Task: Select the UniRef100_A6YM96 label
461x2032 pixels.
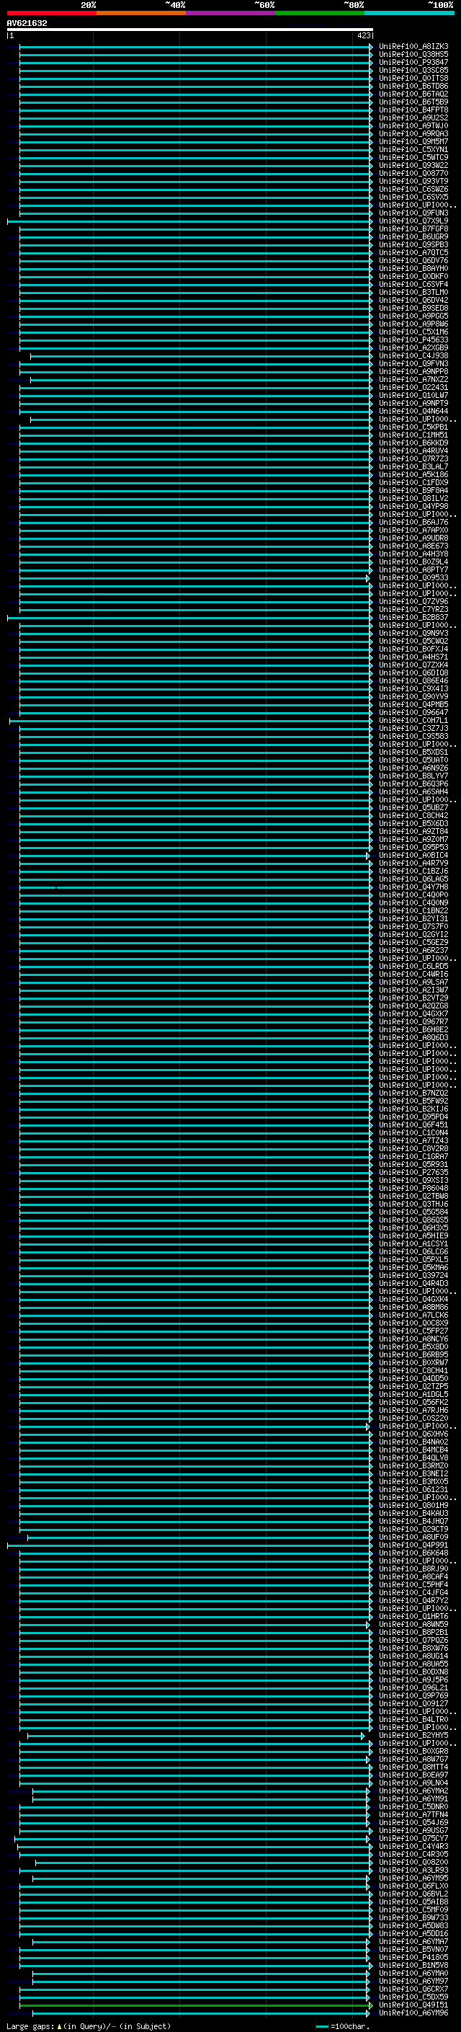Action: coord(413,2013)
